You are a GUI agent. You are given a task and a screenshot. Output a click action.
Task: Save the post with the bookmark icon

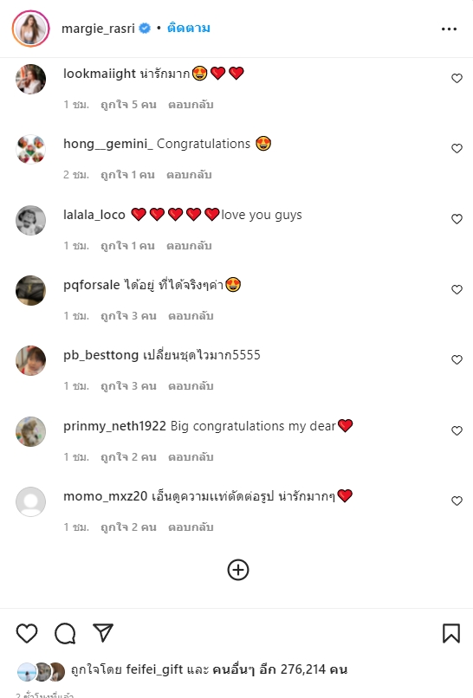tap(450, 633)
